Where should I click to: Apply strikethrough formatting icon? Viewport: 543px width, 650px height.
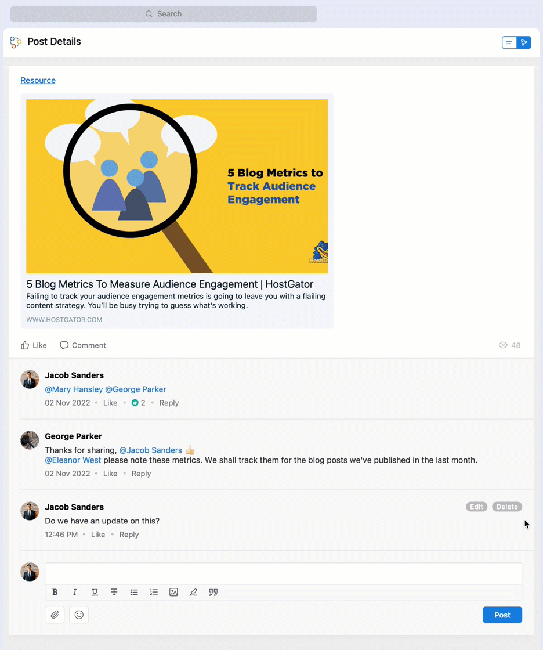point(114,592)
